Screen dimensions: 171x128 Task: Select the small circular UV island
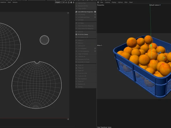pyautogui.click(x=45, y=40)
